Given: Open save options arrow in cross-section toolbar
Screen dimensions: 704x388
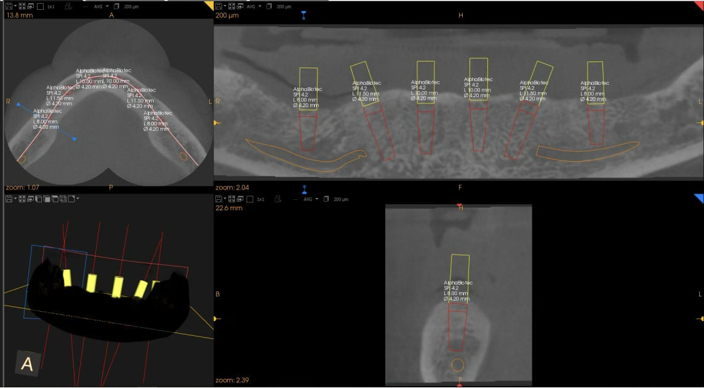Looking at the screenshot, I should [225, 198].
